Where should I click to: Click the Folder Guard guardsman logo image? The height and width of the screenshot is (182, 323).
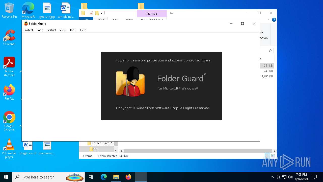click(130, 81)
